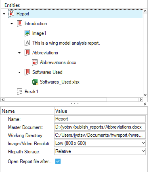The height and width of the screenshot is (172, 149).
Task: Select the Image1 picture icon
Action: point(27,33)
